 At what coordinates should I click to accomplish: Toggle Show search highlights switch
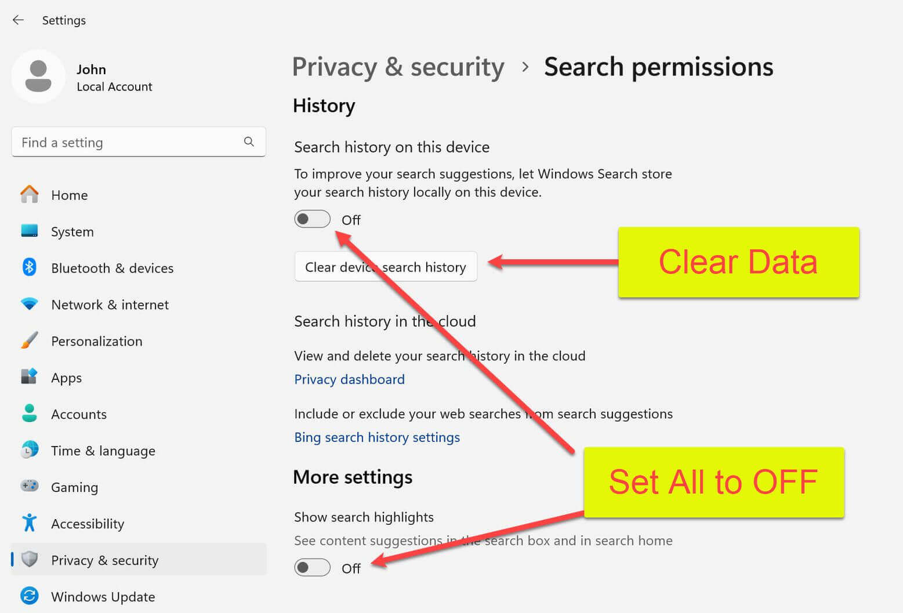click(x=312, y=568)
